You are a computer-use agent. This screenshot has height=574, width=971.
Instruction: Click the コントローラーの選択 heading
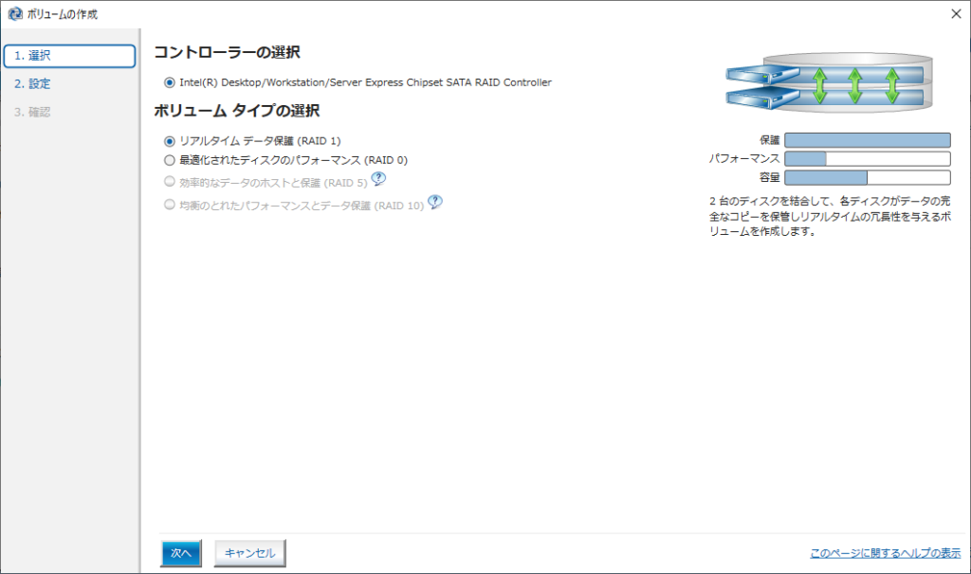tap(227, 52)
